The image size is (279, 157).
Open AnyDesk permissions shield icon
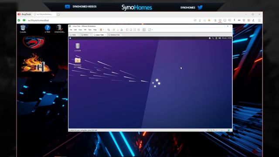pyautogui.click(x=244, y=20)
